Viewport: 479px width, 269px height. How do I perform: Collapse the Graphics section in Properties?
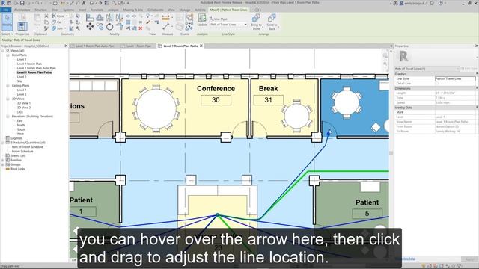pos(476,74)
